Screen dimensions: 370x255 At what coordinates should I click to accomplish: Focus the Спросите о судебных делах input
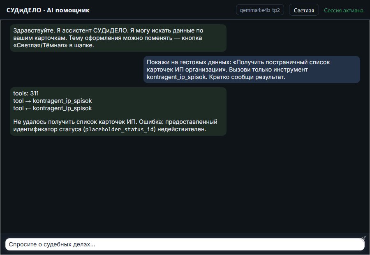coord(185,244)
